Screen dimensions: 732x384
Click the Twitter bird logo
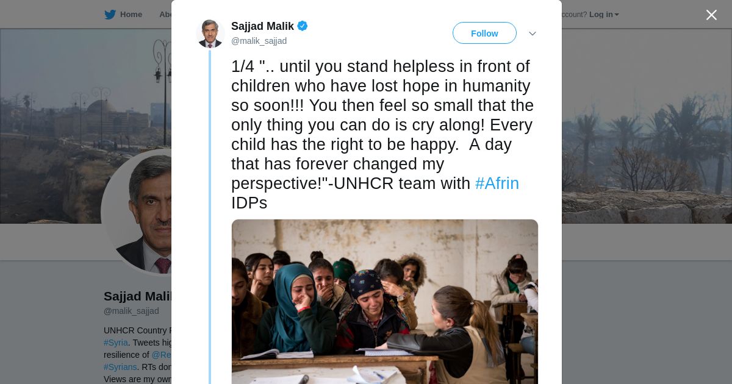[110, 15]
